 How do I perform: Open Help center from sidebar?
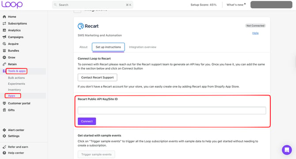16,153
